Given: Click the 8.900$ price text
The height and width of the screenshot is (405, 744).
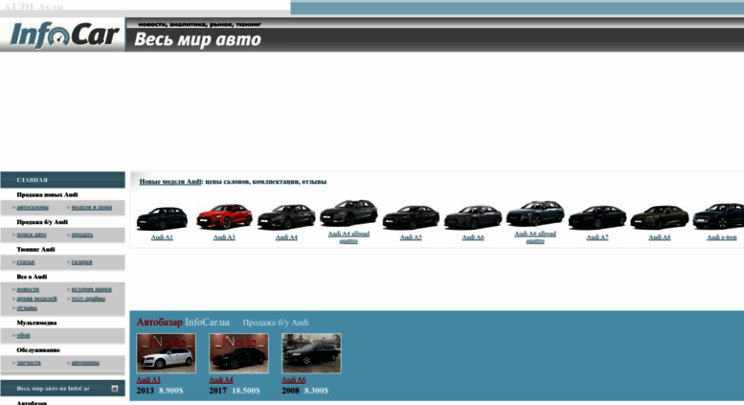Looking at the screenshot, I should pos(170,391).
